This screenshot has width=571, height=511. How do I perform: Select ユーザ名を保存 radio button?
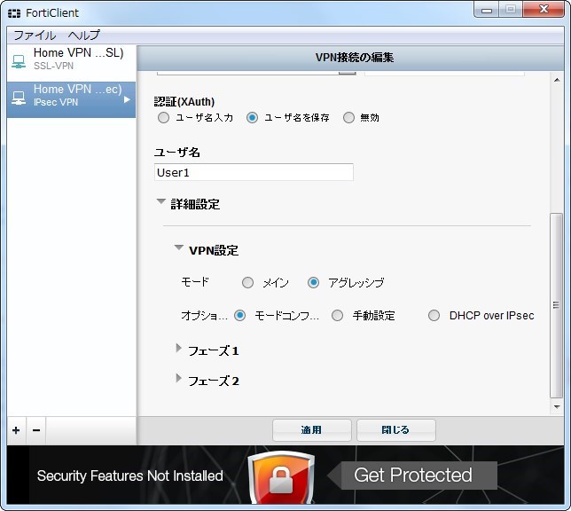[x=252, y=118]
